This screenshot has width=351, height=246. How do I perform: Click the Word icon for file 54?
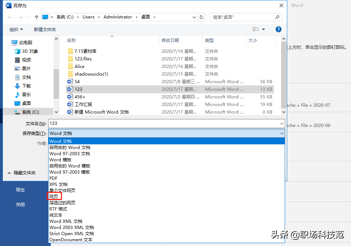click(70, 82)
